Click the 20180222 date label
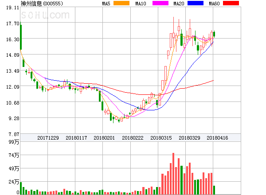The height and width of the screenshot is (195, 266). pos(133,138)
